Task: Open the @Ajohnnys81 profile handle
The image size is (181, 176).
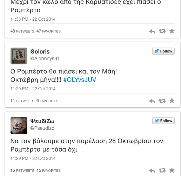Action: tap(45, 58)
